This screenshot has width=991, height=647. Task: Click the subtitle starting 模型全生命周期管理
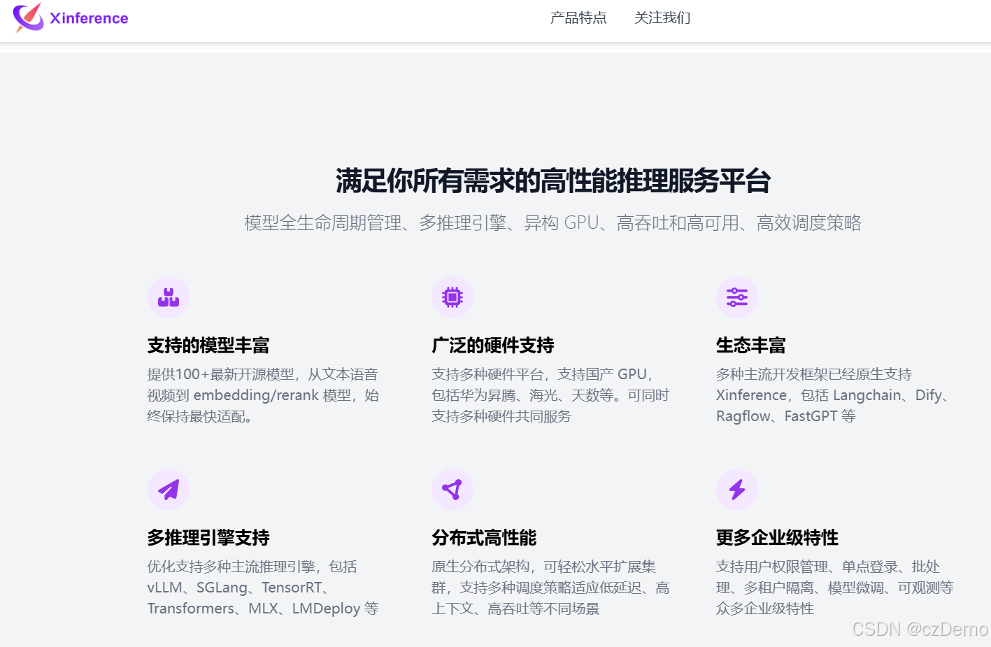552,223
